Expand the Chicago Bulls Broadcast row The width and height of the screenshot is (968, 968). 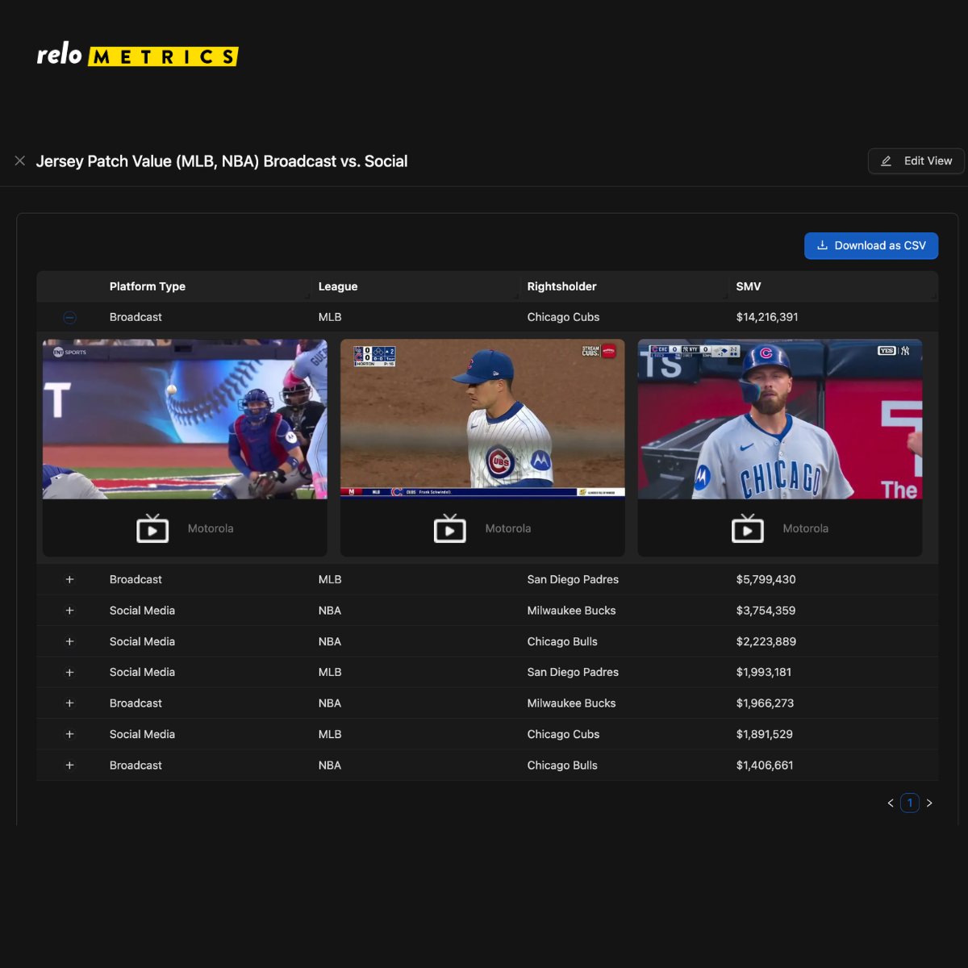[69, 766]
